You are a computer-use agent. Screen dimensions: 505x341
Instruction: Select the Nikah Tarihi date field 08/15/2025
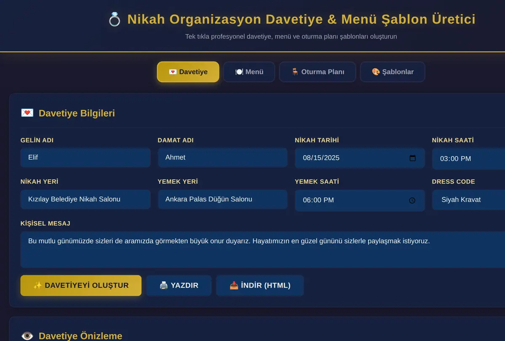[x=360, y=158]
